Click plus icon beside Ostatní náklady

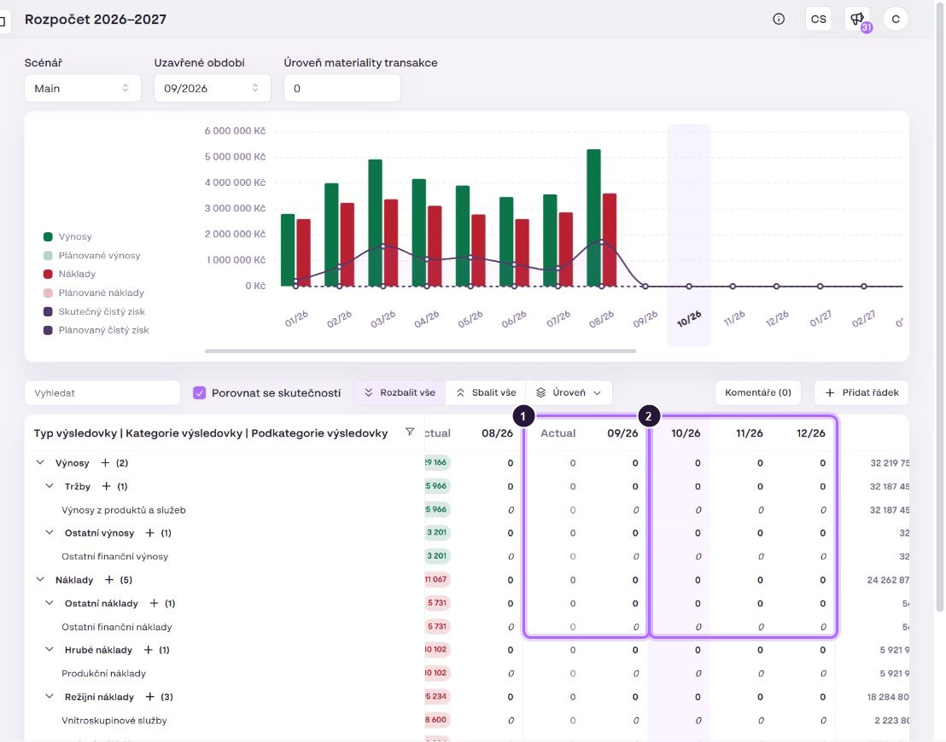coord(154,603)
